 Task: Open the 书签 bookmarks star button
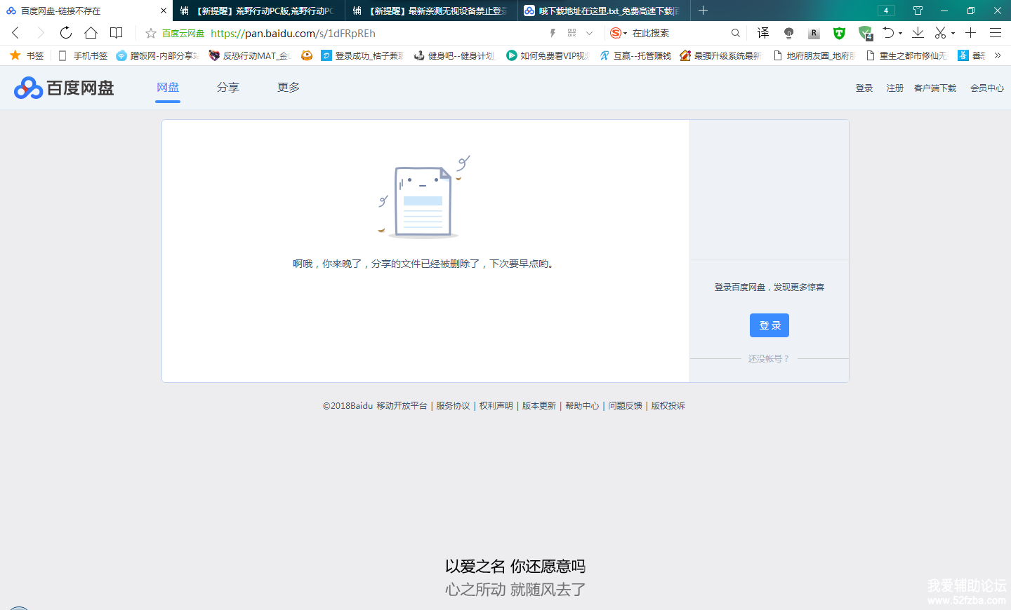pos(27,55)
